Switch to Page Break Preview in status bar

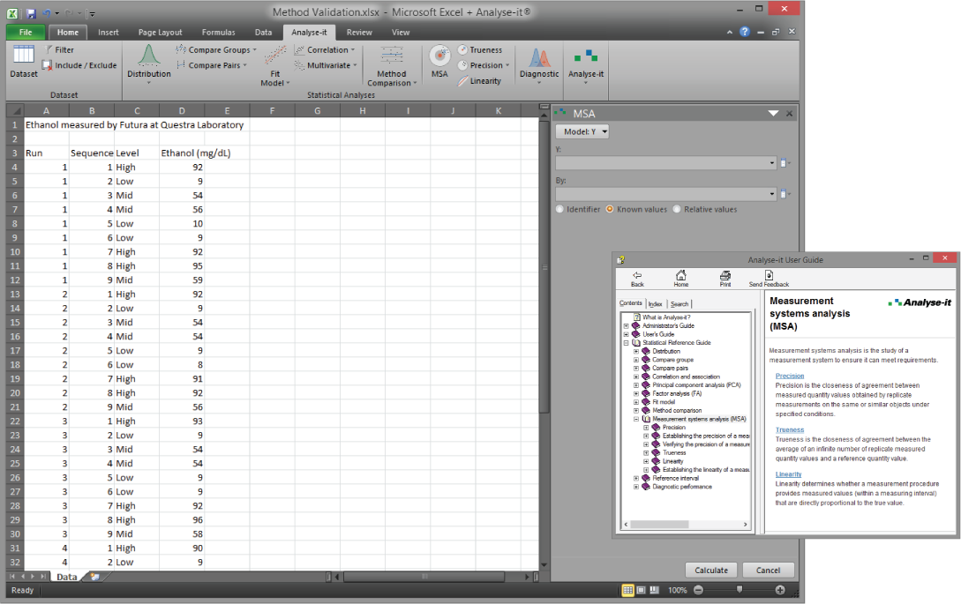(655, 590)
